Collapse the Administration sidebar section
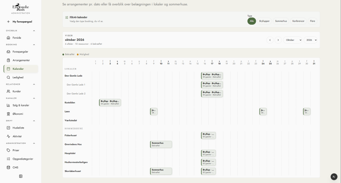Screen dimensions: 341x183 click(x=34, y=143)
